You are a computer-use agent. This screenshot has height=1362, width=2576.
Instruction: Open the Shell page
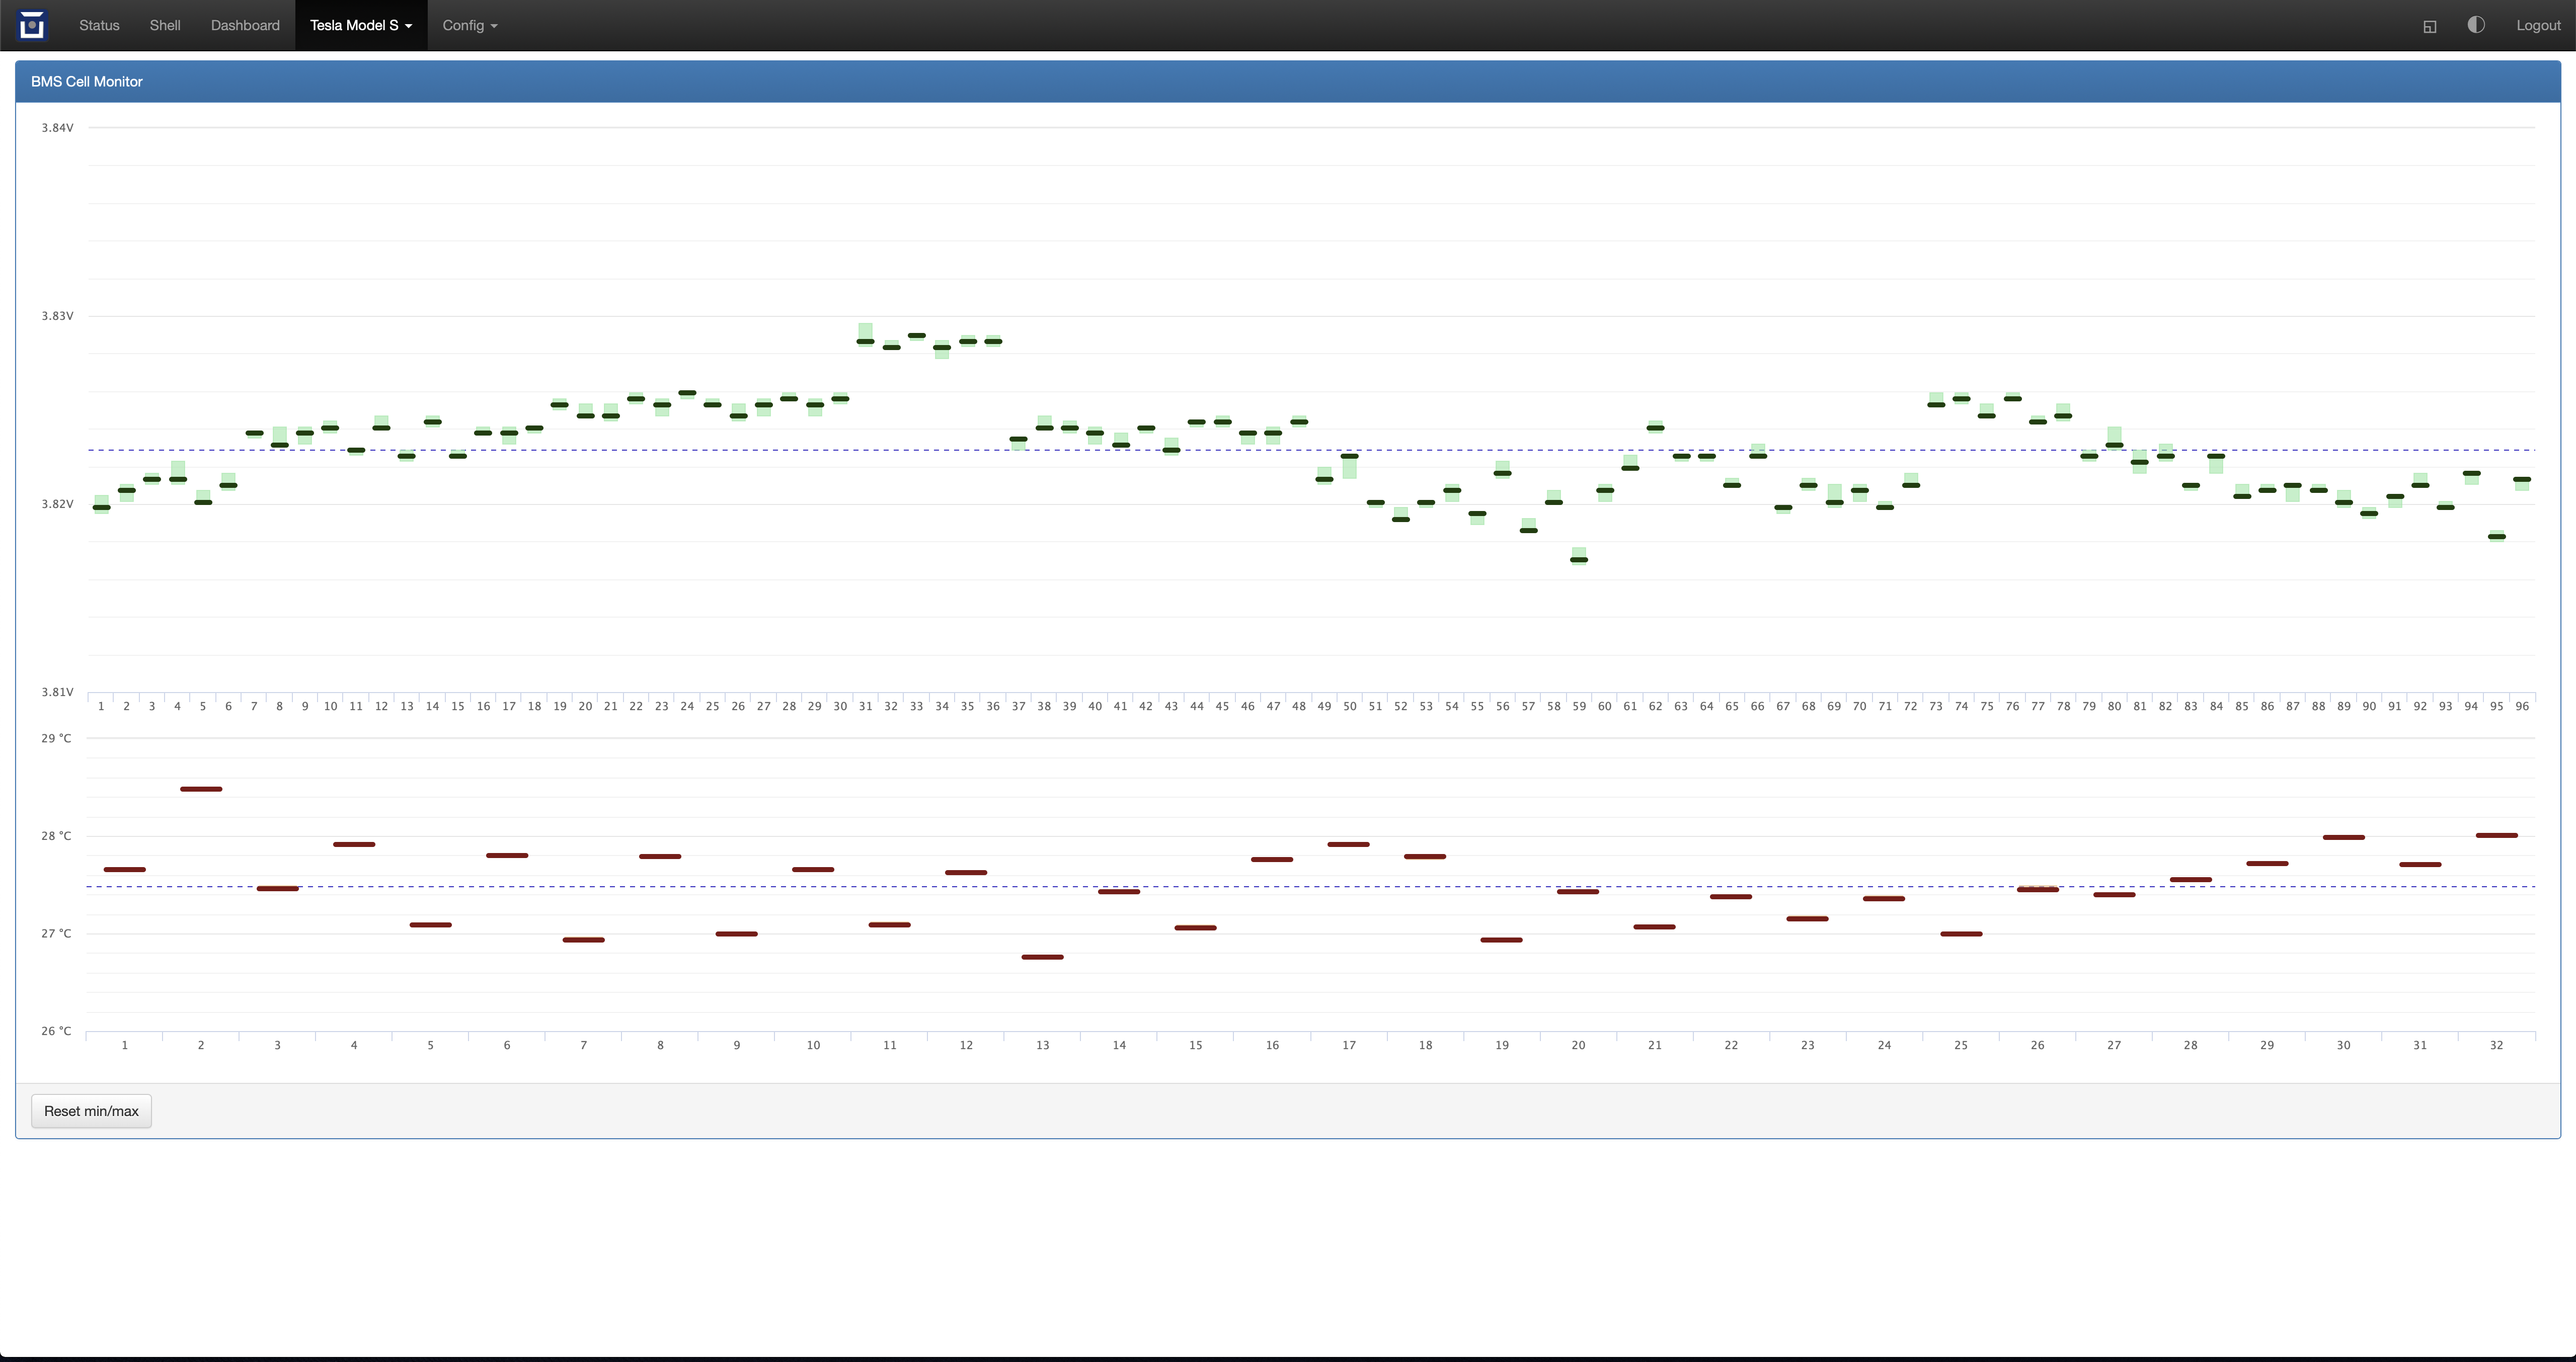(165, 25)
